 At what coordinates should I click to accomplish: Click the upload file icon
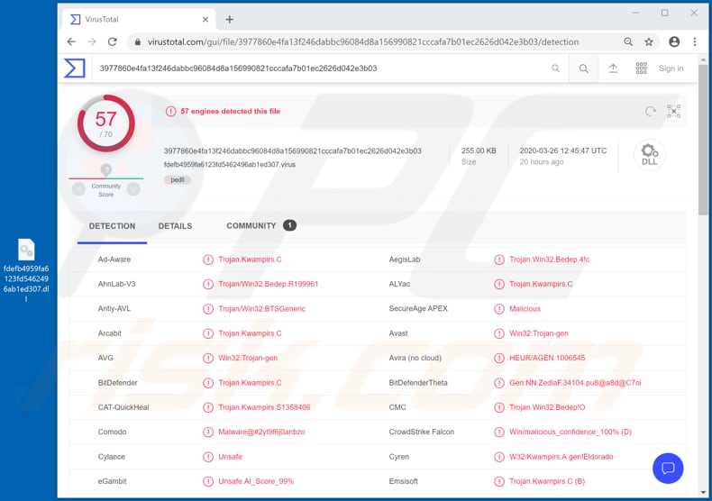(x=613, y=68)
